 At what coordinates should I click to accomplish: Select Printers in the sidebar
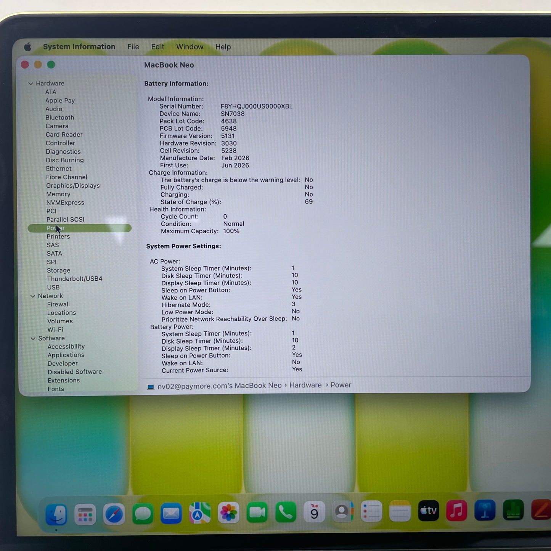(58, 236)
